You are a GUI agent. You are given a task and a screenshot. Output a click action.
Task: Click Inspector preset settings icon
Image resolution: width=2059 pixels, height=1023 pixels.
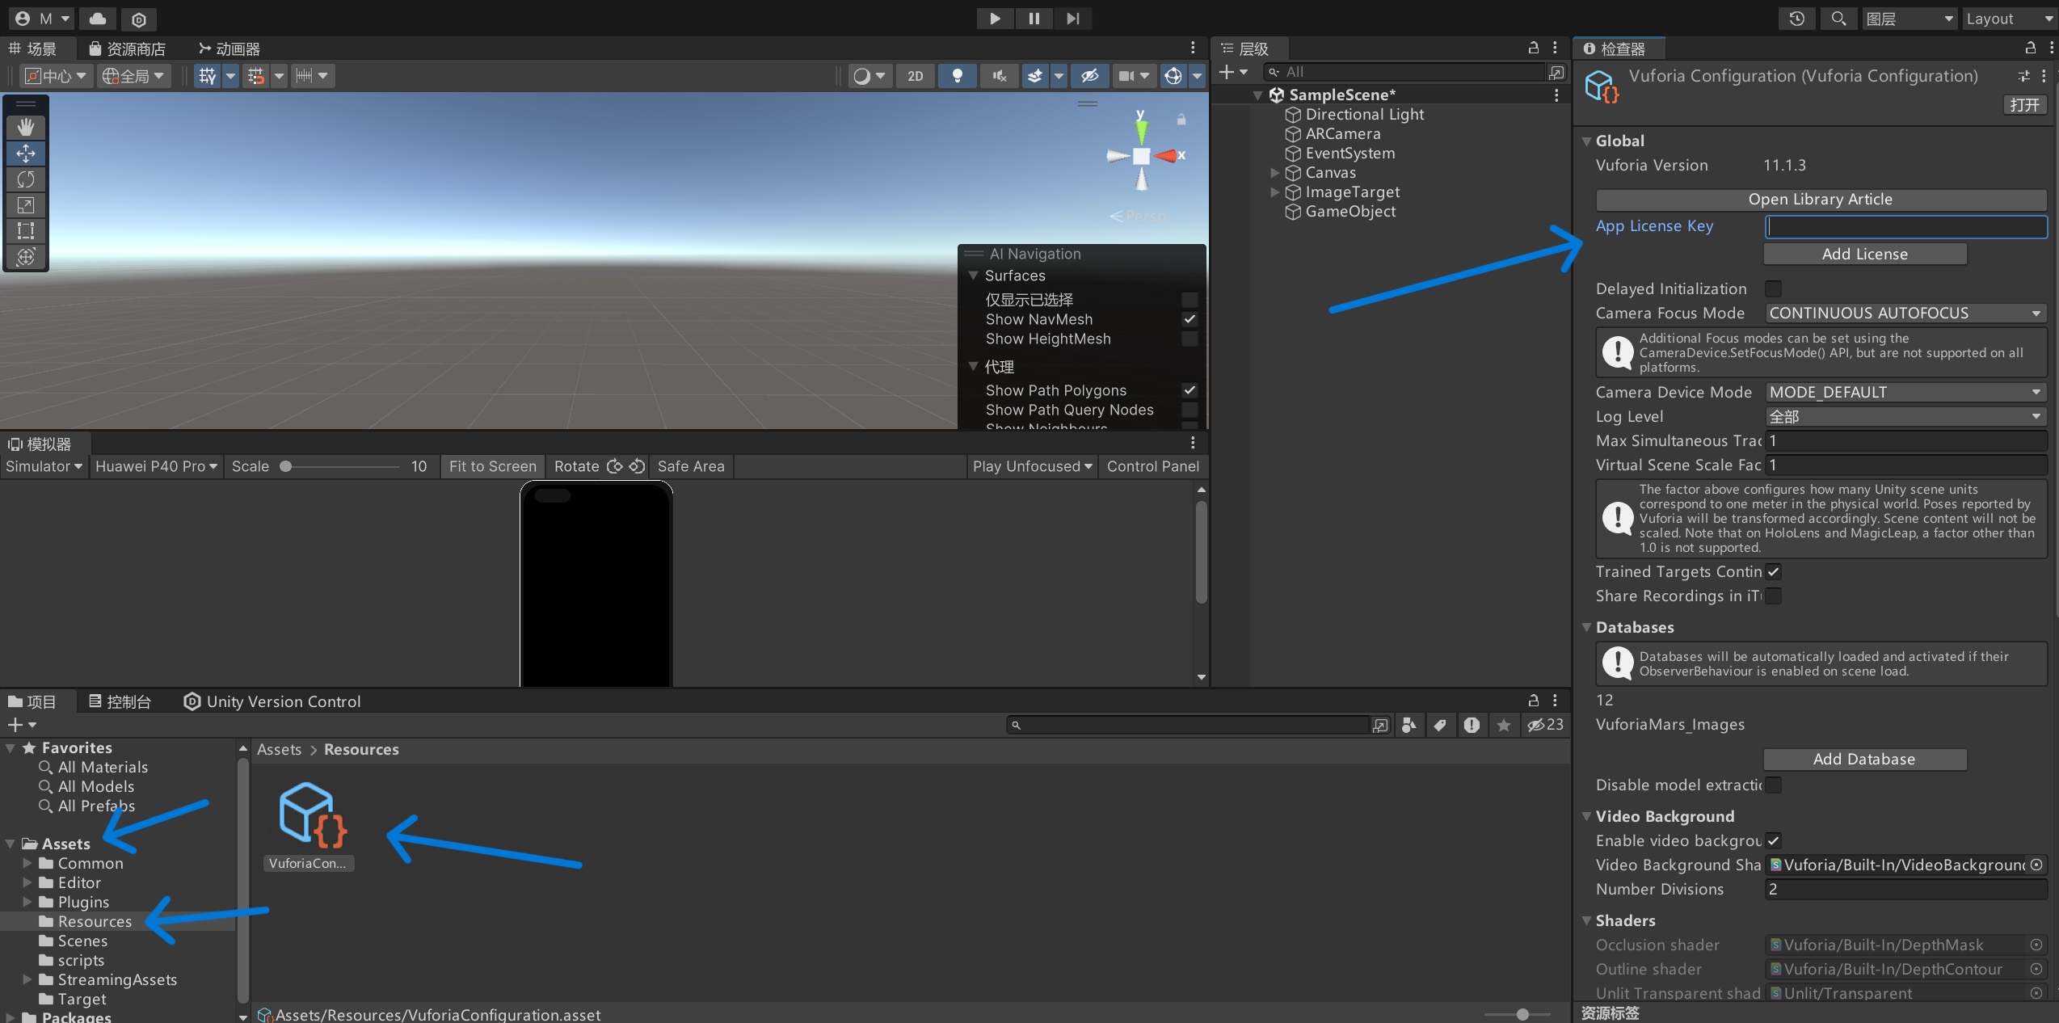click(x=2023, y=76)
